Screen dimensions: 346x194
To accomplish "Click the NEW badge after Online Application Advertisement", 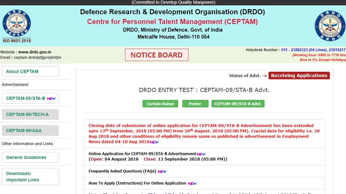I will 201,154.
